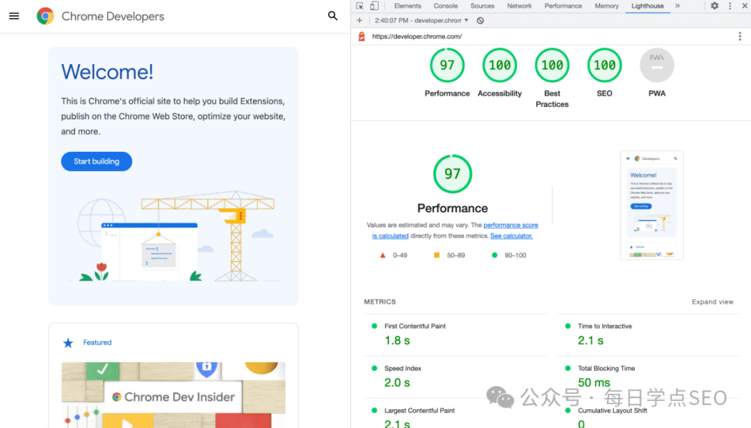
Task: Toggle the device toolbar icon
Action: coord(374,6)
